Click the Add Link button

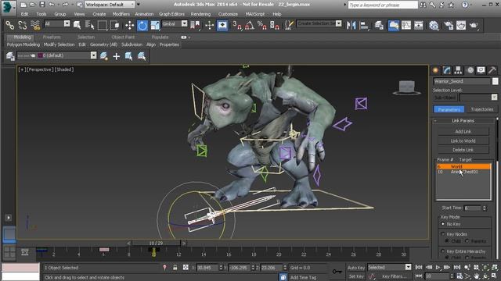(463, 132)
